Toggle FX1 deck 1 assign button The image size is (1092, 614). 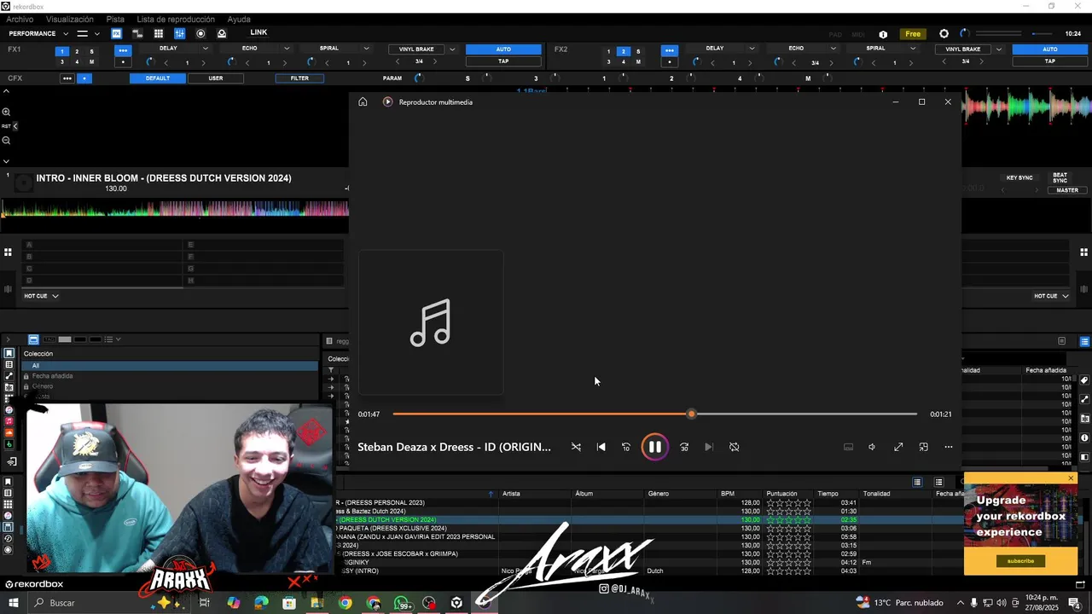[61, 51]
